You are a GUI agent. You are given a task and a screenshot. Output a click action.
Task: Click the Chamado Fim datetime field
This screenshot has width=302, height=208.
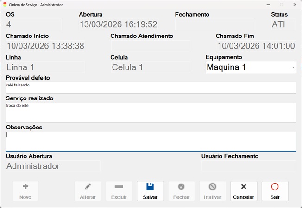256,46
